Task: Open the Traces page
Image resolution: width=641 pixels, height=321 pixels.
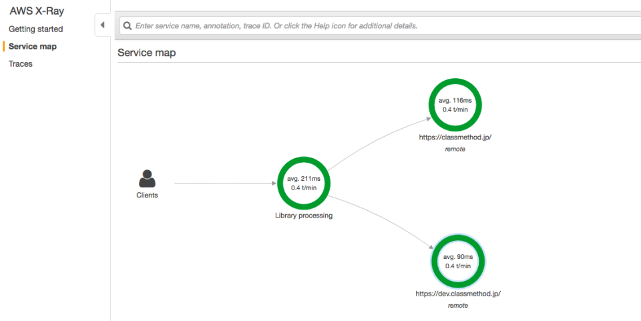Action: coord(21,63)
